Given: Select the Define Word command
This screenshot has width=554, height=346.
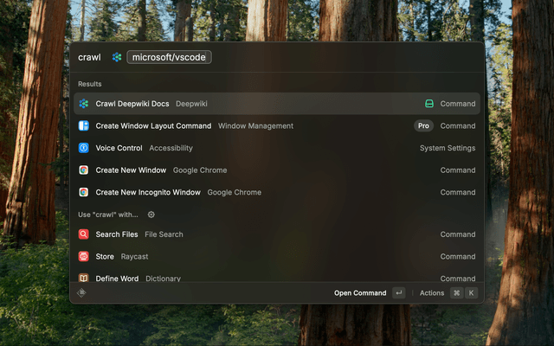Looking at the screenshot, I should [x=277, y=277].
